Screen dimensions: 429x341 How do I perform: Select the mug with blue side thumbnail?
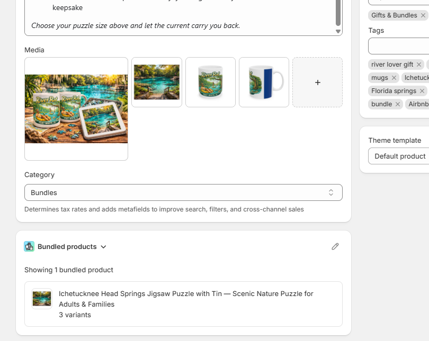(x=264, y=82)
